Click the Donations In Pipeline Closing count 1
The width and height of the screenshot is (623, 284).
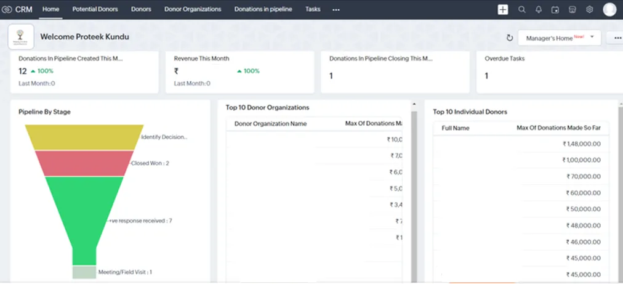pos(331,76)
